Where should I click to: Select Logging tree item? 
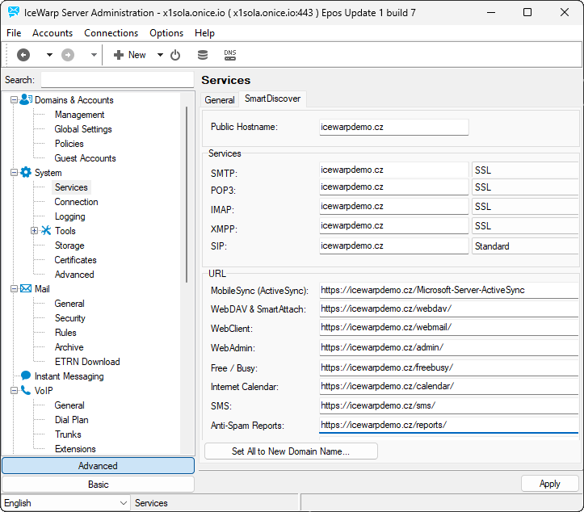click(69, 216)
